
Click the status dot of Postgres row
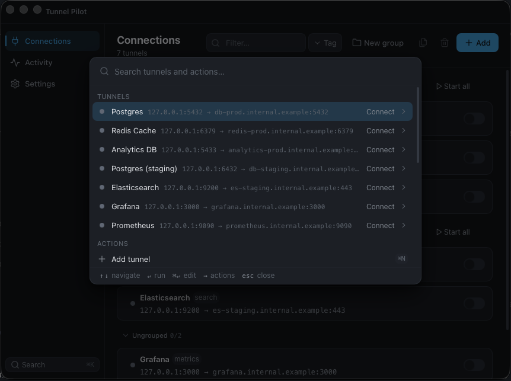tap(102, 111)
